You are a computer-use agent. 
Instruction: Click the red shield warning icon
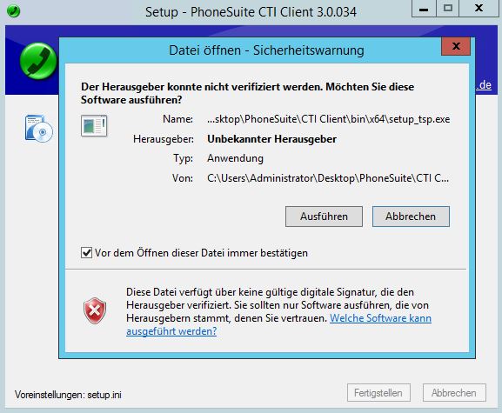pyautogui.click(x=95, y=310)
